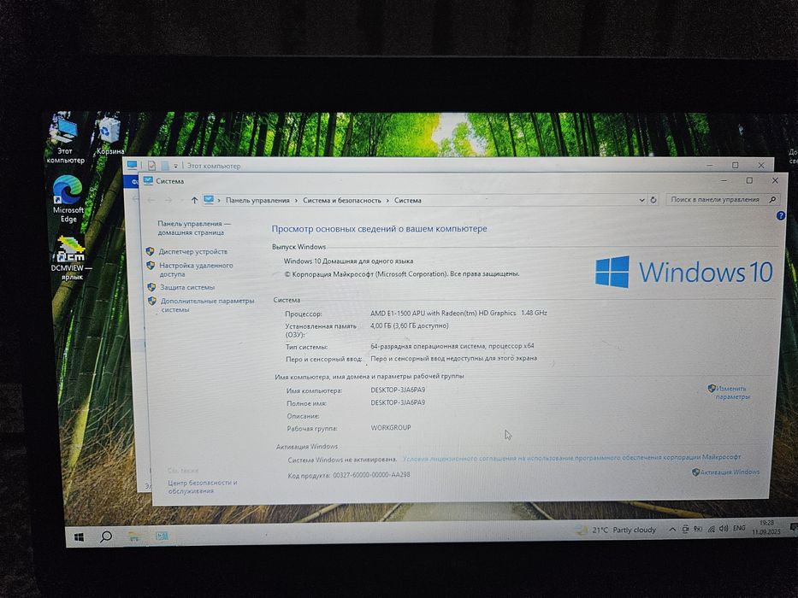Screen dimensions: 798x598
Task: Open the Microsoft Edge desktop shortcut
Action: (68, 199)
